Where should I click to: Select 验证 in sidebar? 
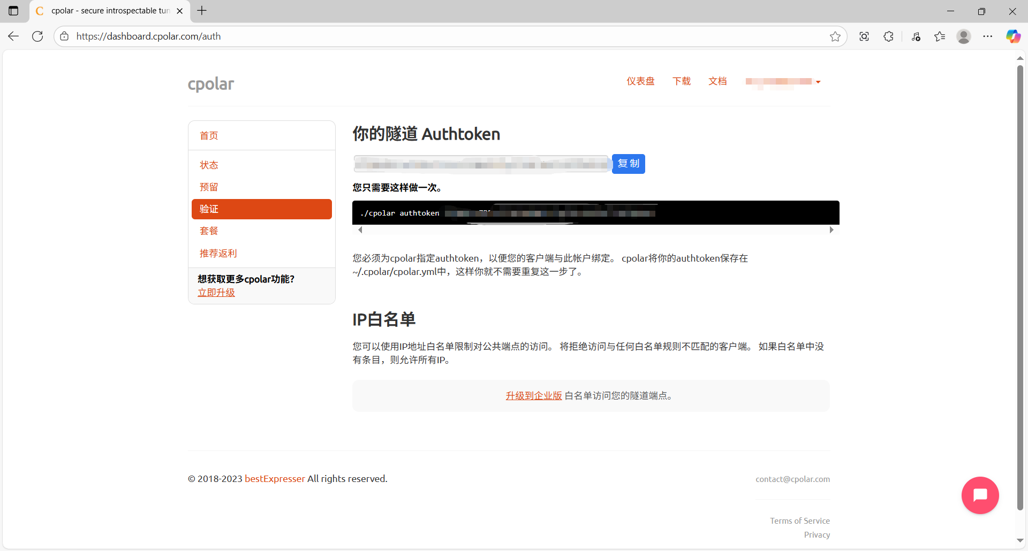click(x=262, y=209)
